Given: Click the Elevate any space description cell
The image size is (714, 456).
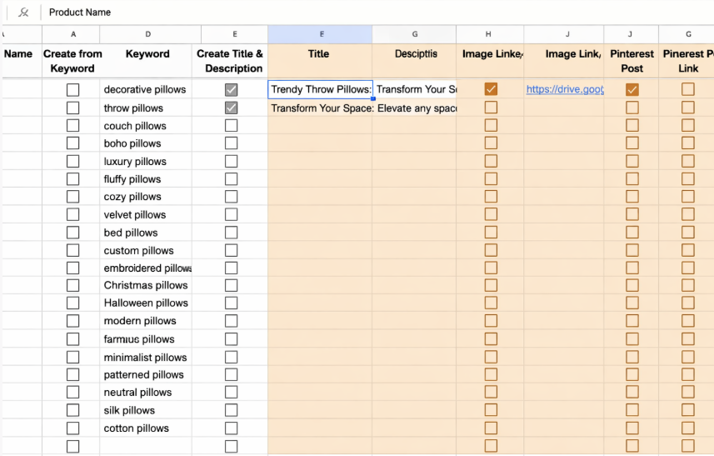Looking at the screenshot, I should [x=416, y=108].
